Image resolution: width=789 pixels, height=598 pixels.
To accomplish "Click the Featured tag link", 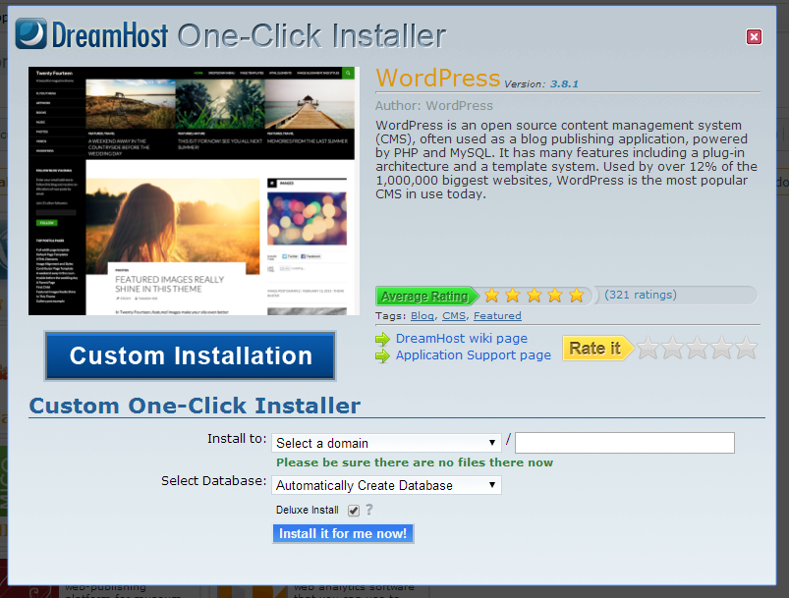I will 497,316.
